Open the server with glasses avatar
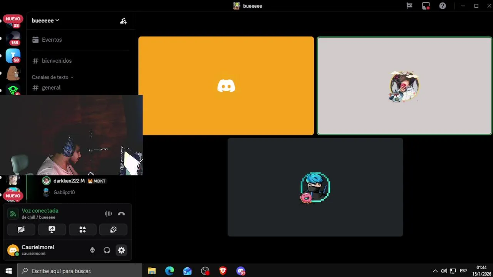Viewport: 493px width, 277px height. 13,180
